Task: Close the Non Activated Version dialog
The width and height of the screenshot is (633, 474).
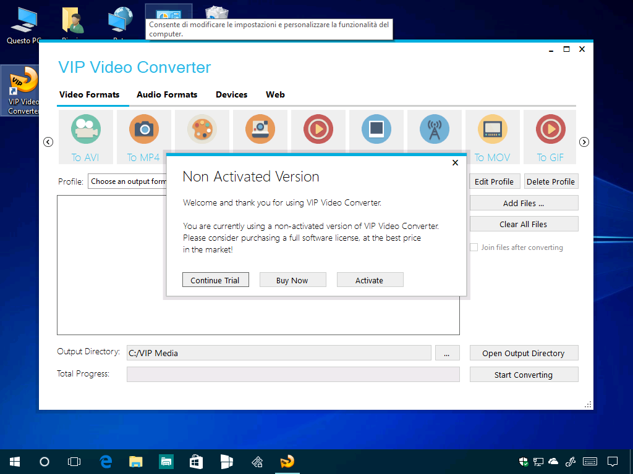Action: [x=455, y=163]
